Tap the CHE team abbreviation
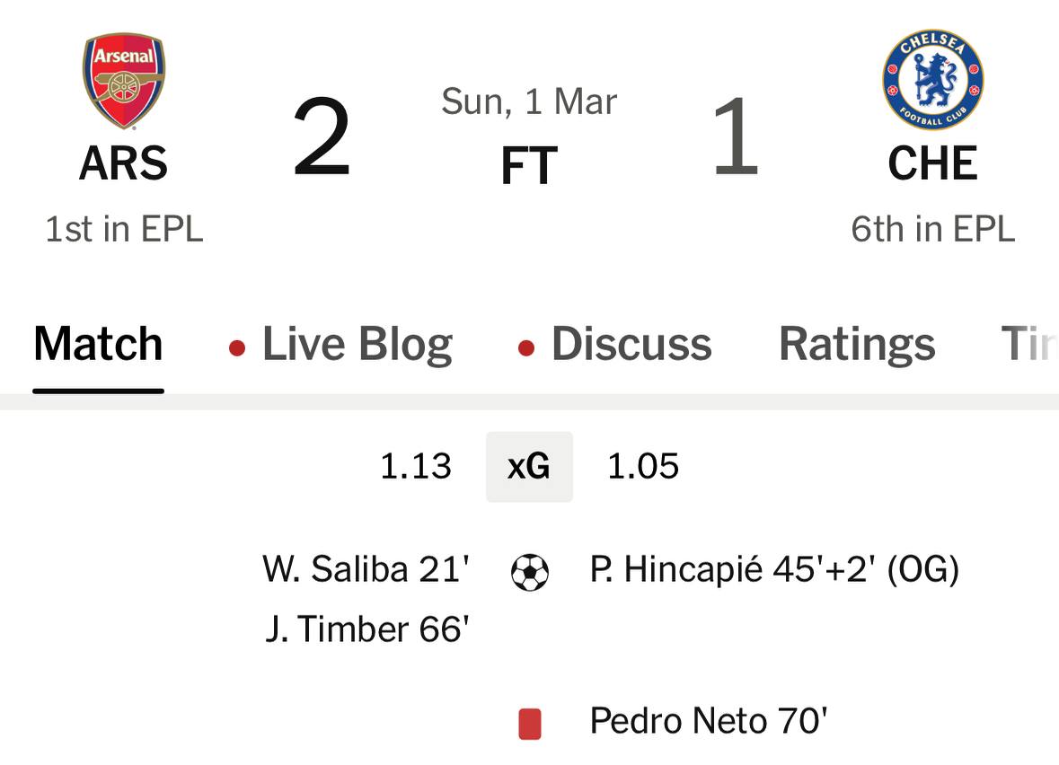This screenshot has height=765, width=1059. [932, 163]
